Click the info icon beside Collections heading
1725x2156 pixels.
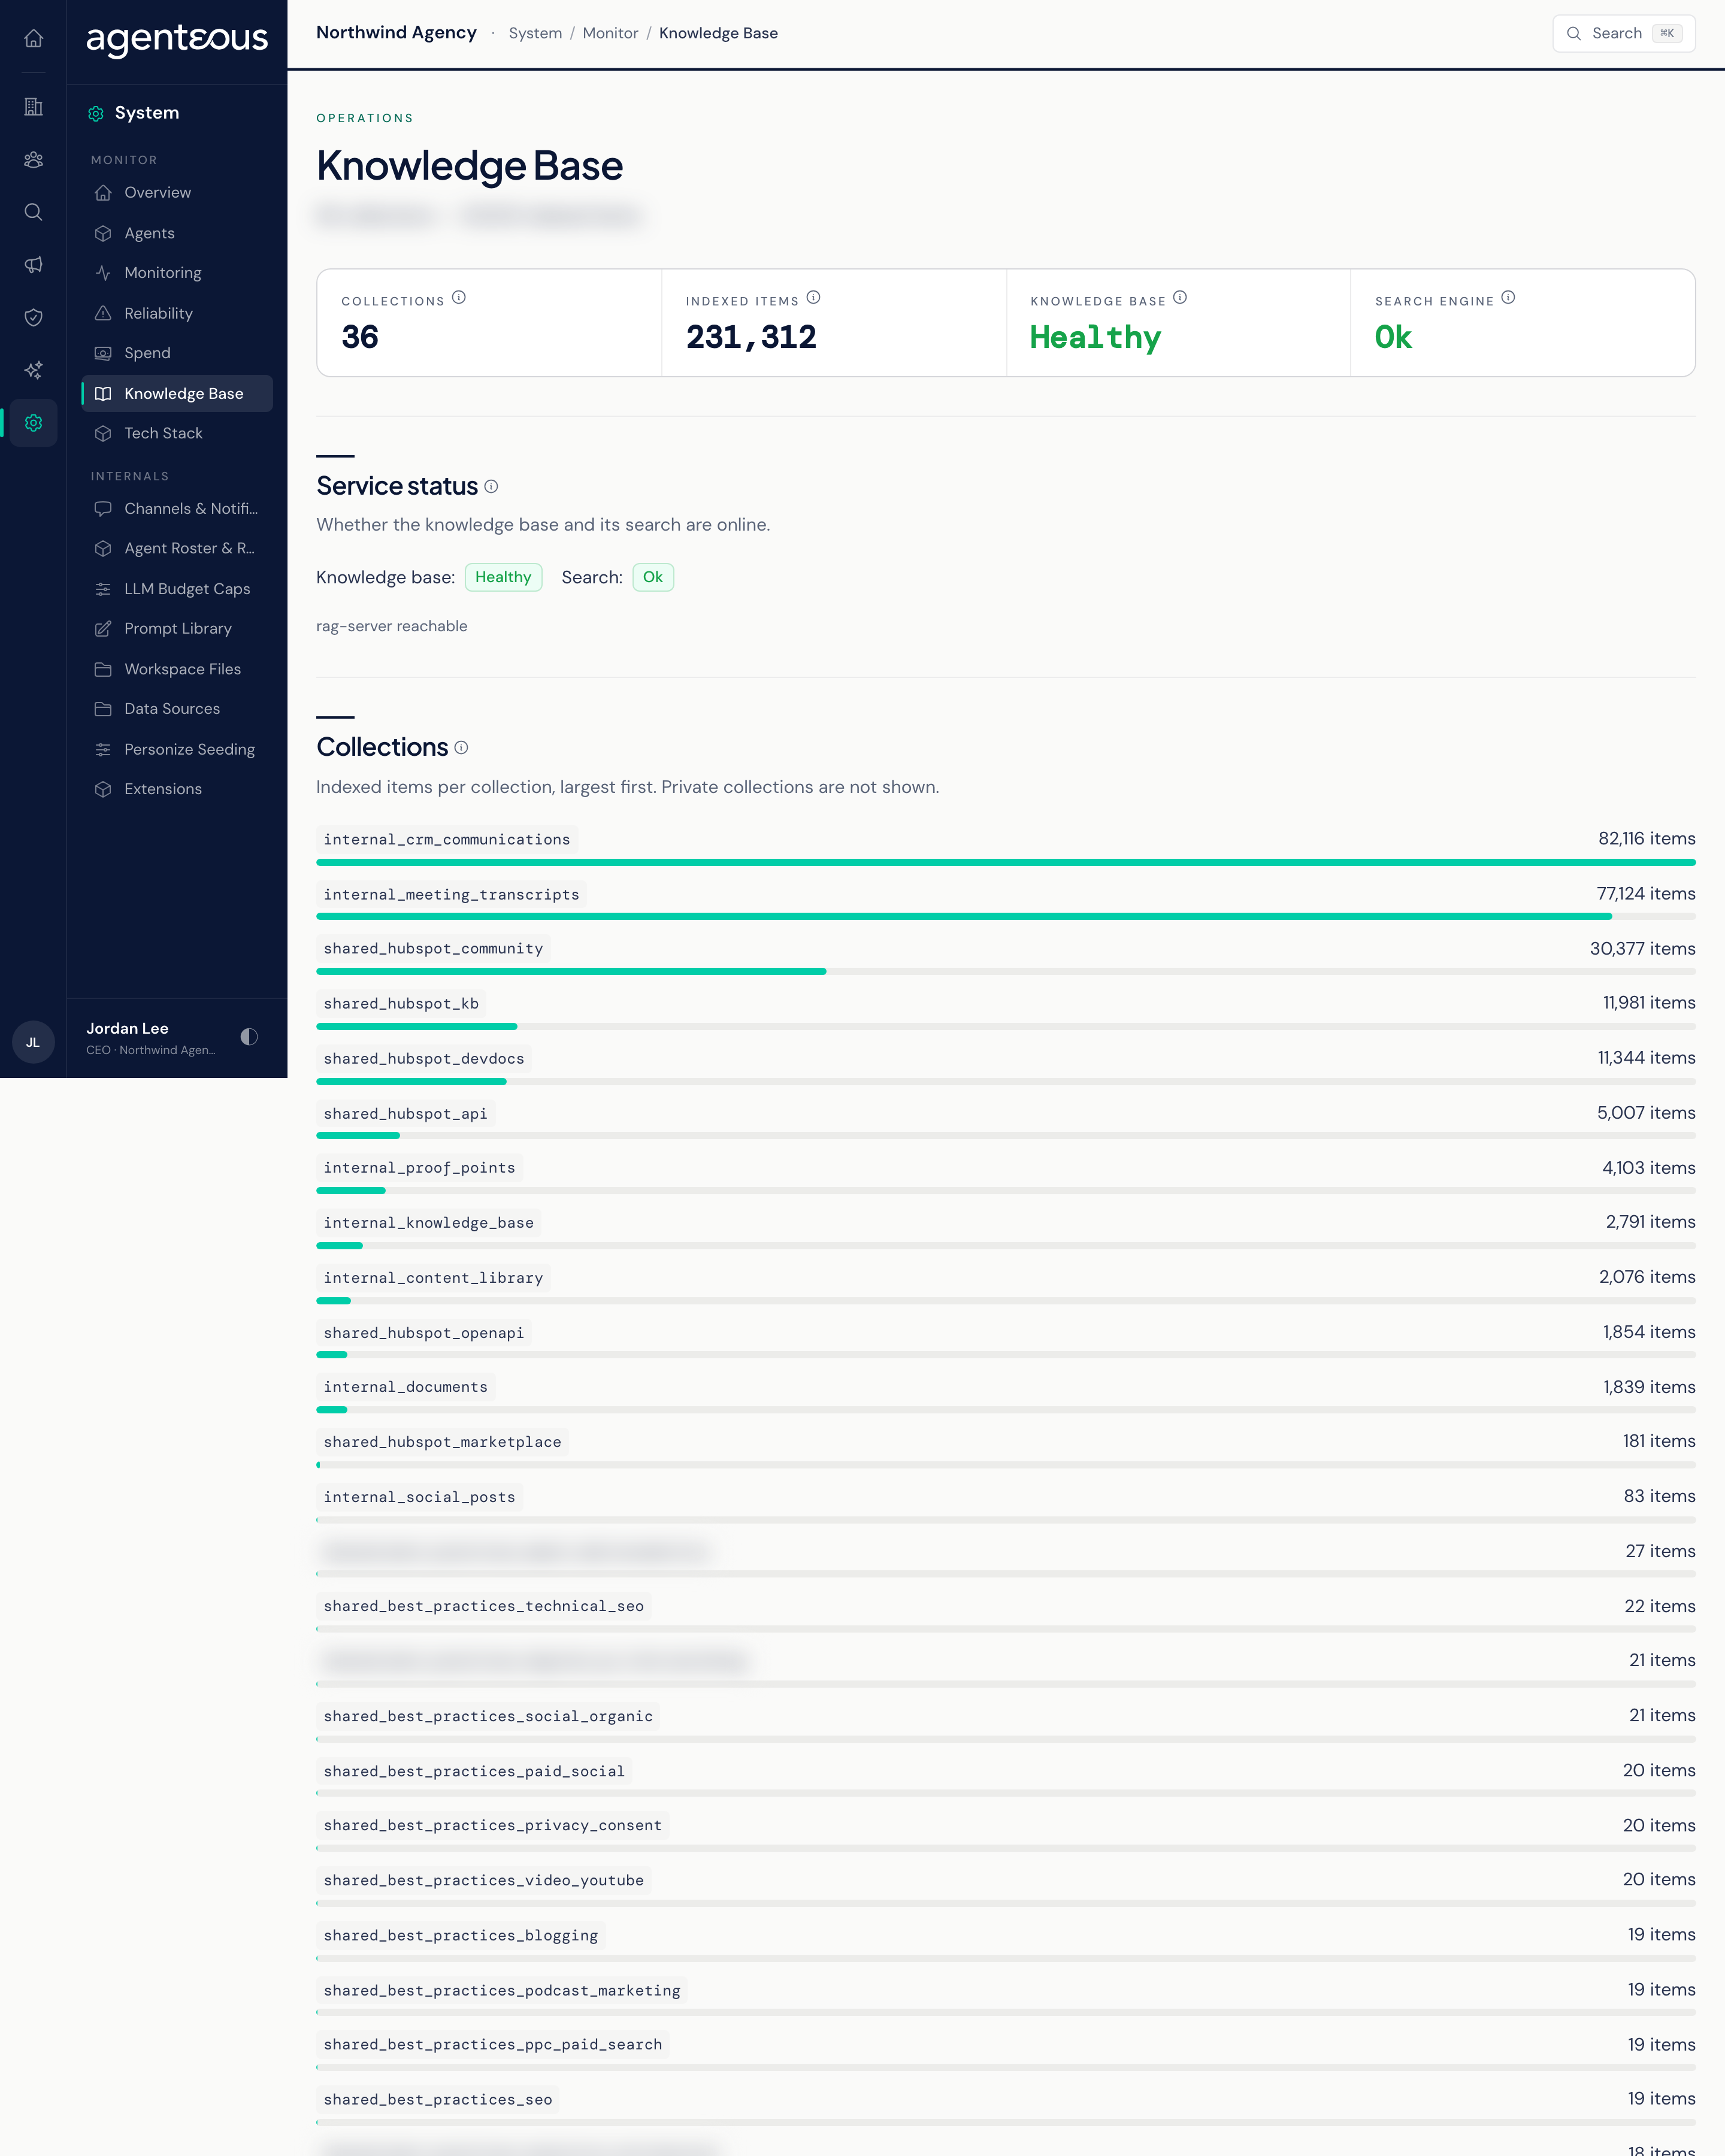(461, 748)
